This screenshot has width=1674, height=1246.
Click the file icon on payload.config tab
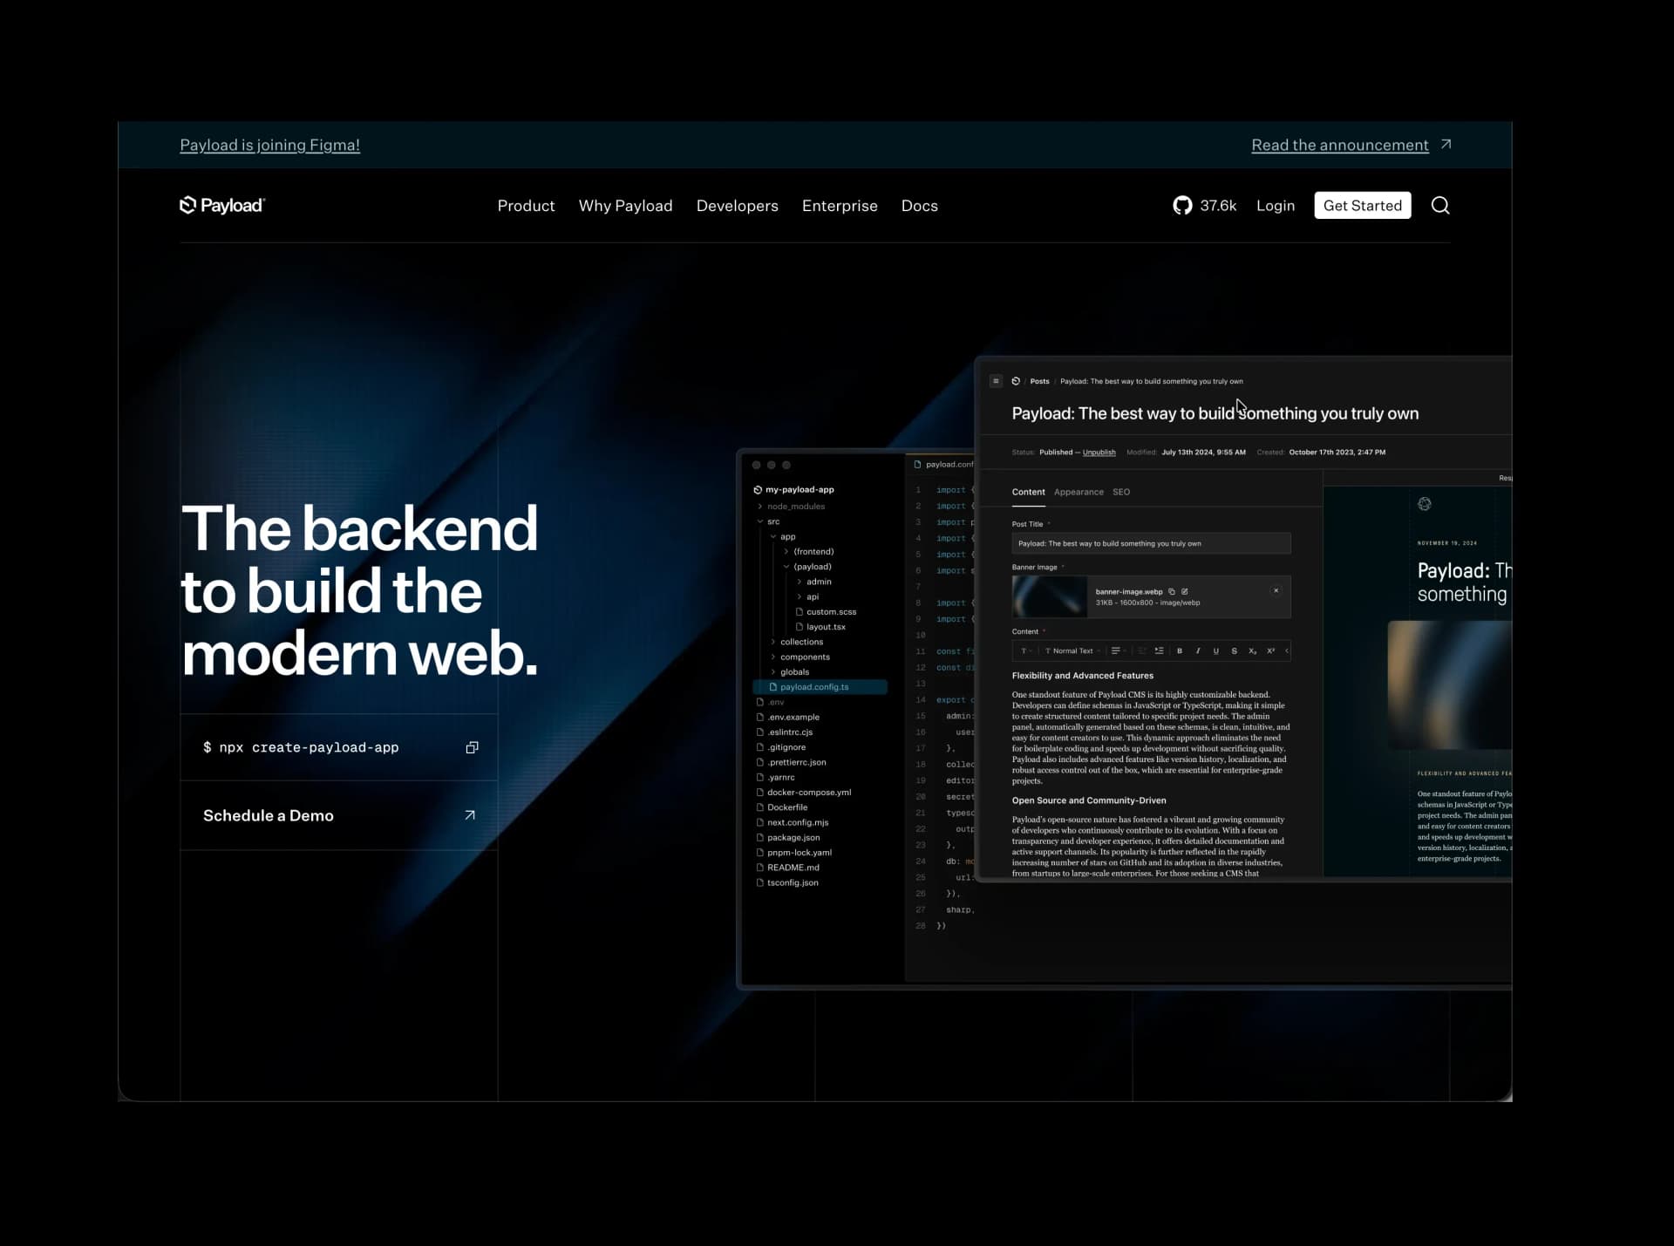click(x=917, y=465)
